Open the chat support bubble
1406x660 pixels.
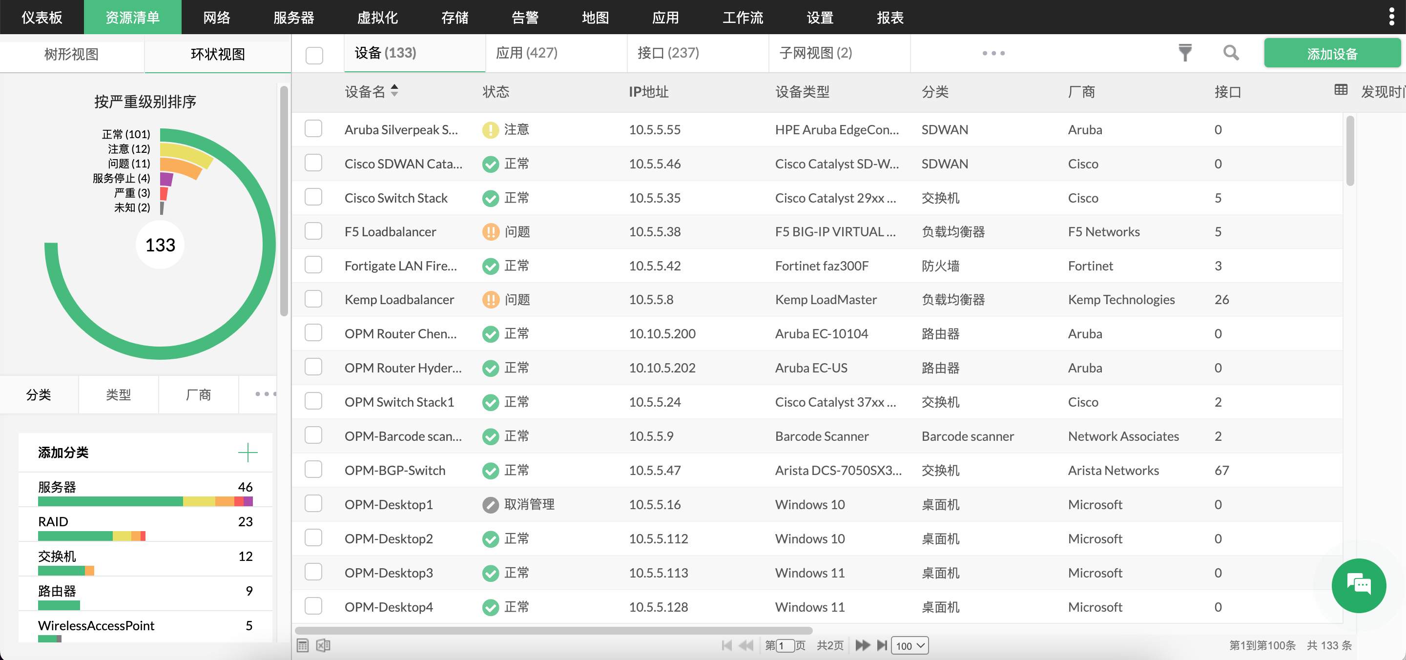[x=1359, y=585]
